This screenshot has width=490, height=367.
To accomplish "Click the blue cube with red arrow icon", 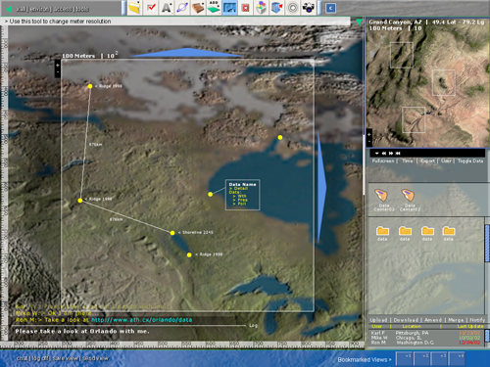I will point(276,8).
